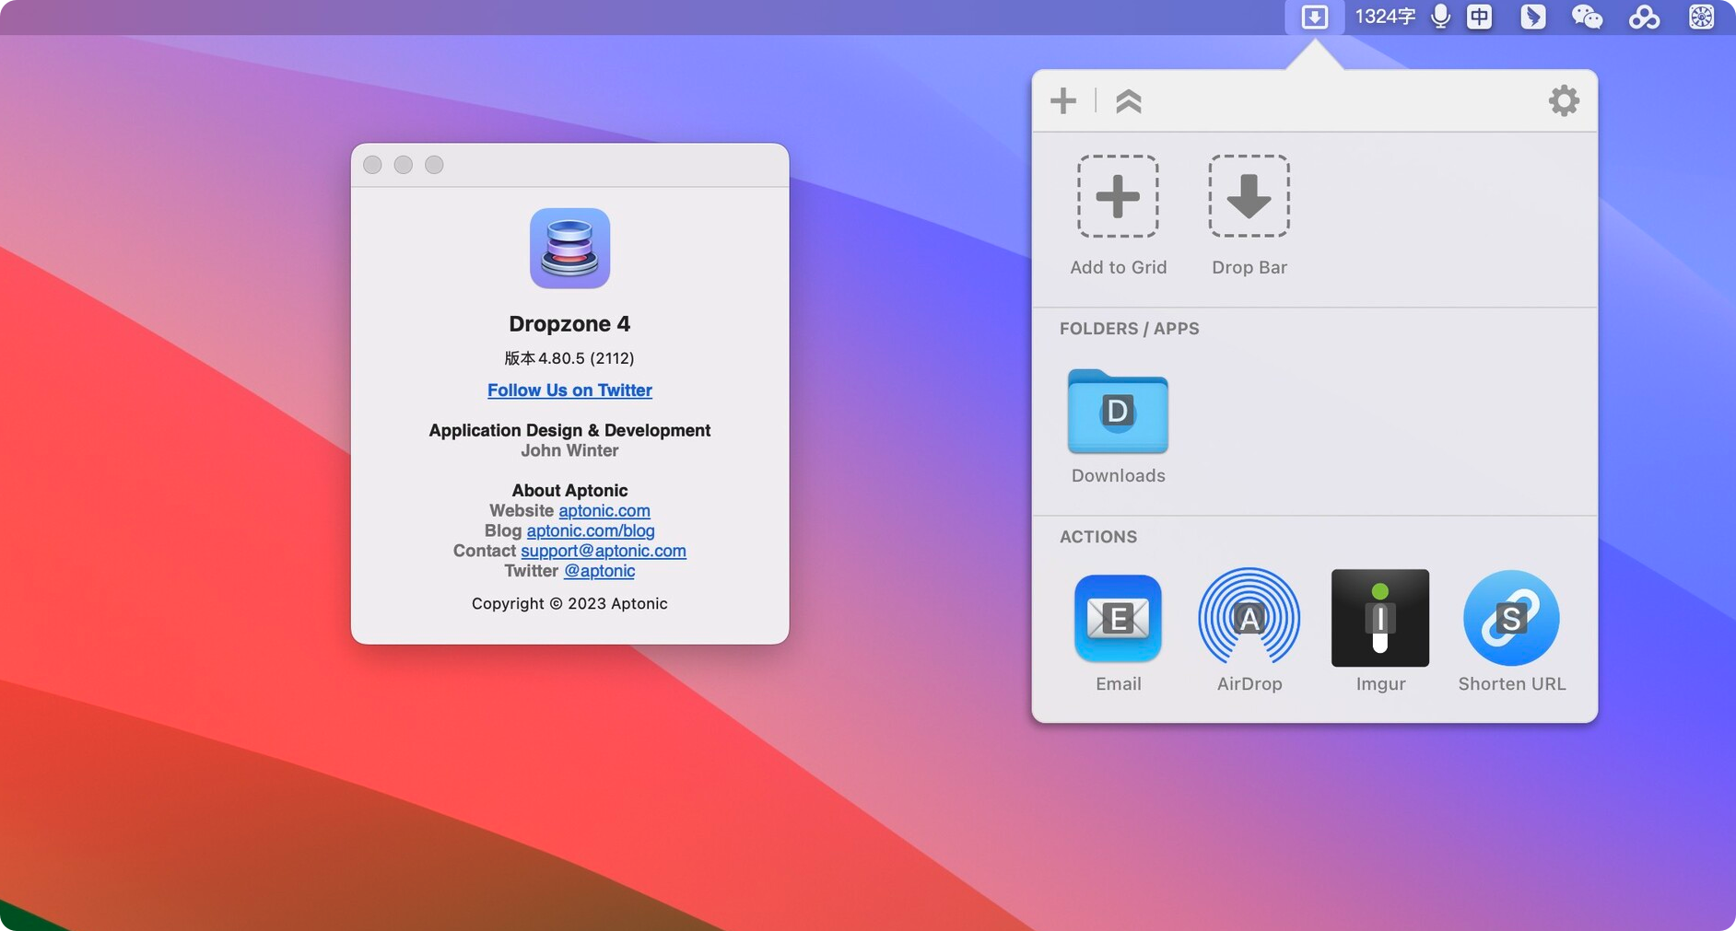The height and width of the screenshot is (931, 1736).
Task: Open Dropzone settings gear
Action: pos(1564,100)
